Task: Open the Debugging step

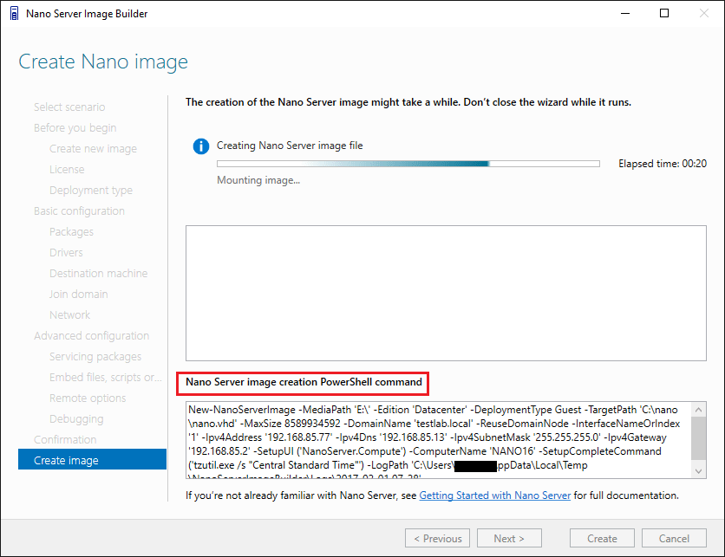Action: point(76,419)
